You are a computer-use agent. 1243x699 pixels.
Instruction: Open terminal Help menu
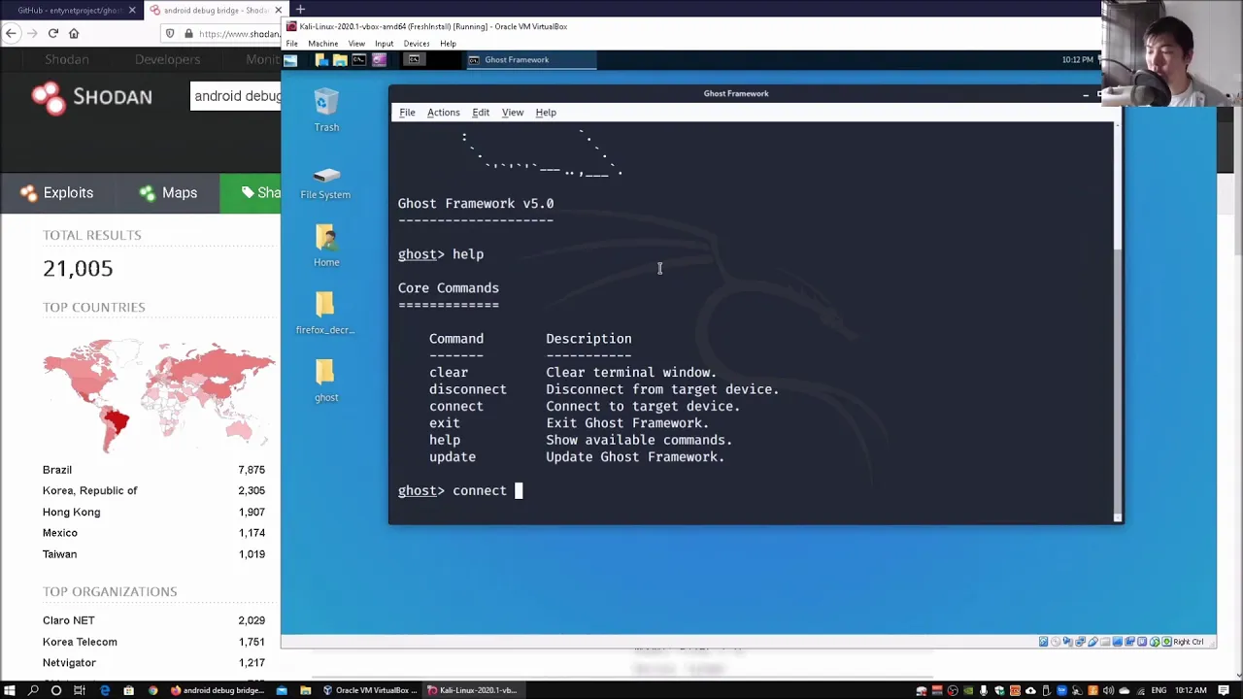(546, 113)
